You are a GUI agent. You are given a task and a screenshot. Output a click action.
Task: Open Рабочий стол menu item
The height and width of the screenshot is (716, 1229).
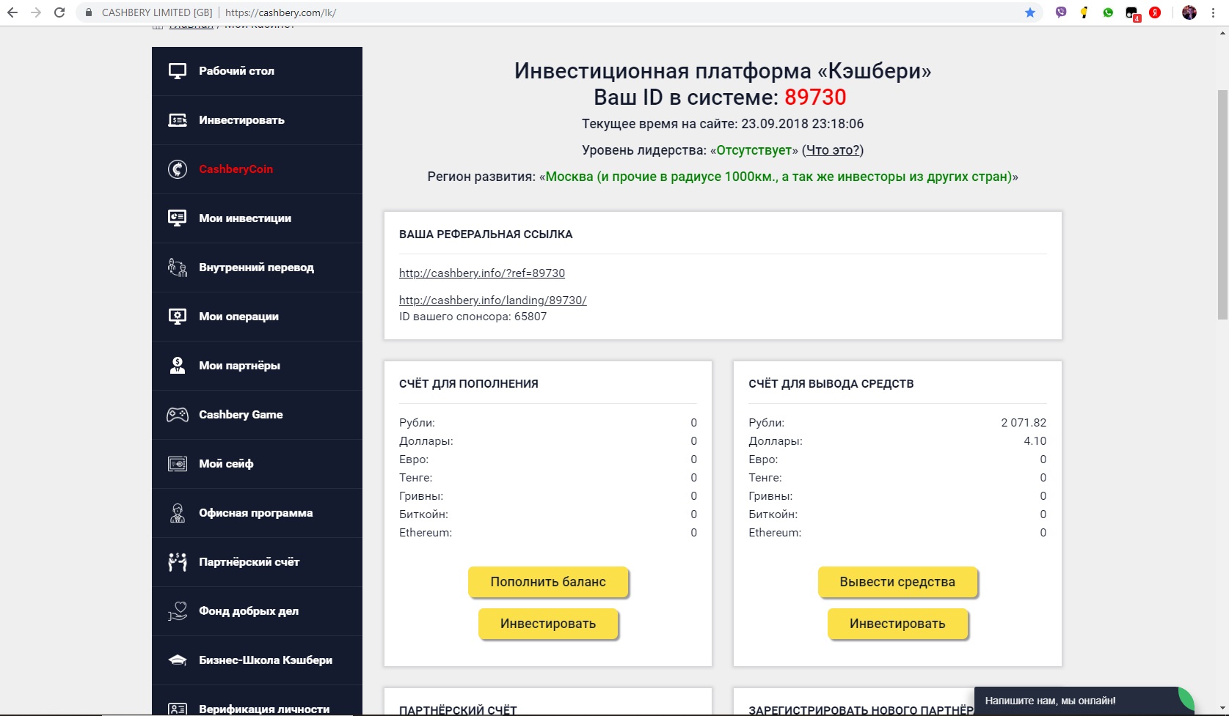point(257,71)
